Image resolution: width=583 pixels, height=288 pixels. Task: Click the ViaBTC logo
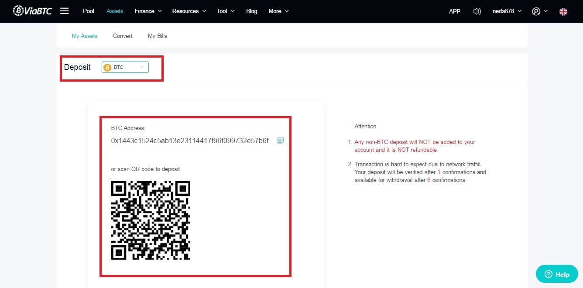pos(33,11)
